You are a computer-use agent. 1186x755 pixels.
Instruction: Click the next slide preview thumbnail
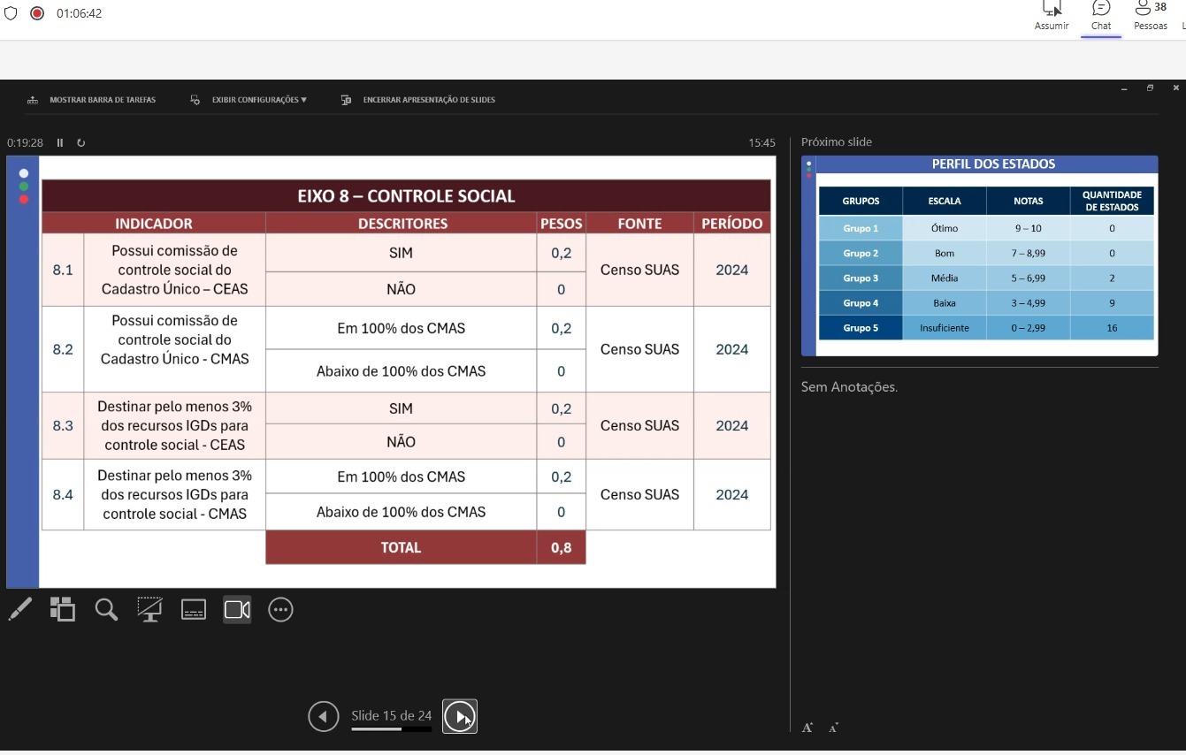point(979,256)
